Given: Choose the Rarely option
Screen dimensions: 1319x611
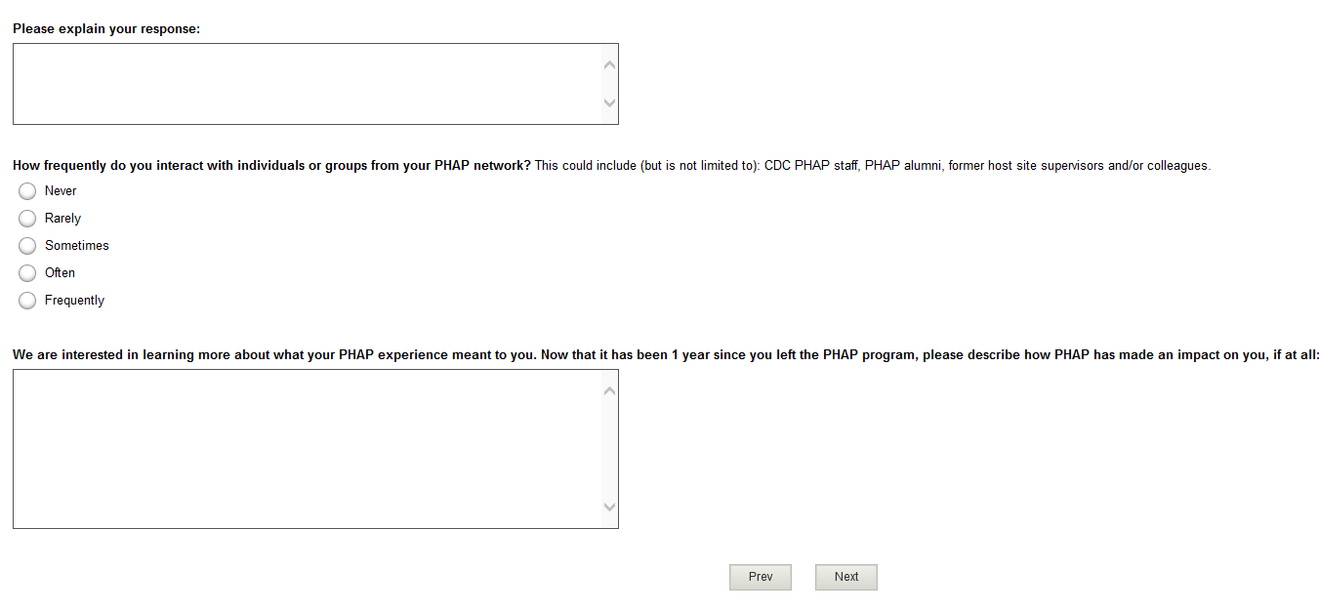Looking at the screenshot, I should pyautogui.click(x=27, y=219).
